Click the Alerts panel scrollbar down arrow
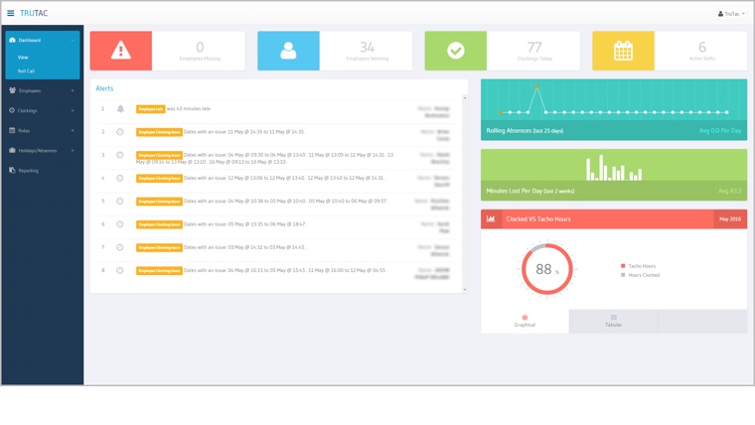 tap(465, 290)
